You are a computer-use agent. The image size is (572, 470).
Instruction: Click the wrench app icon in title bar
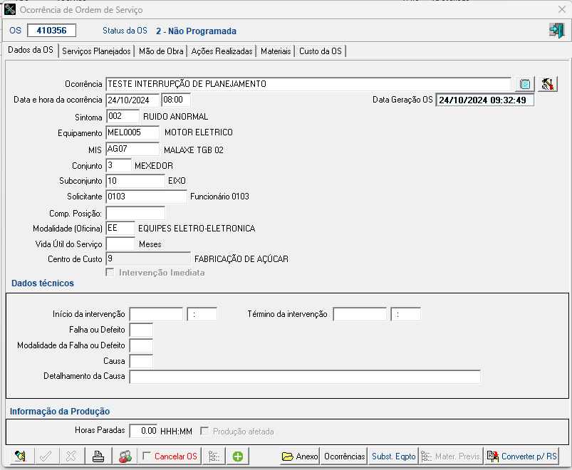[10, 9]
